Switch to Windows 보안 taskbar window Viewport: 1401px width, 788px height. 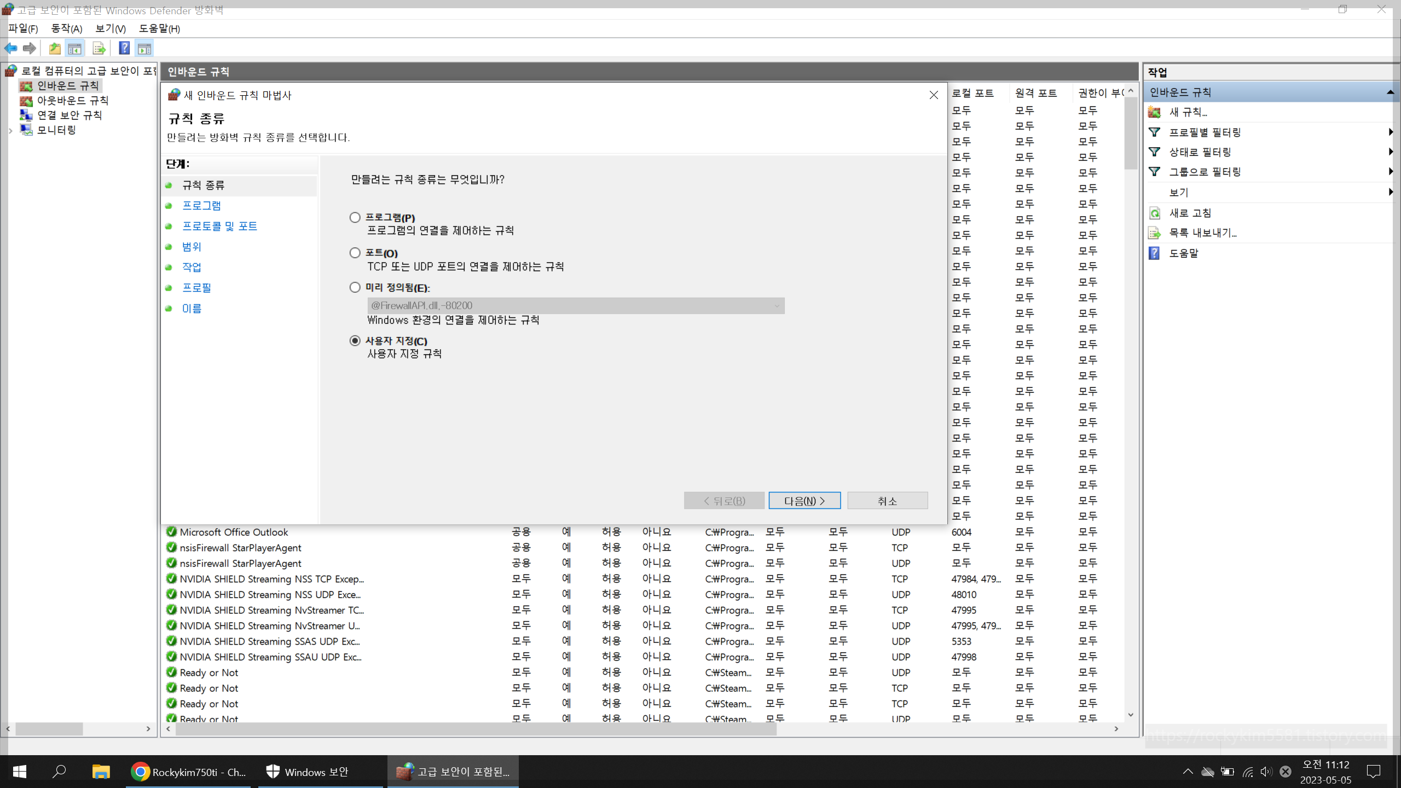(x=321, y=772)
